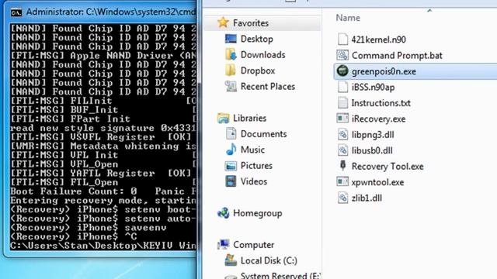Select the iBSS.n90ap file name
Viewport: 497px width, 279px height.
(x=373, y=87)
